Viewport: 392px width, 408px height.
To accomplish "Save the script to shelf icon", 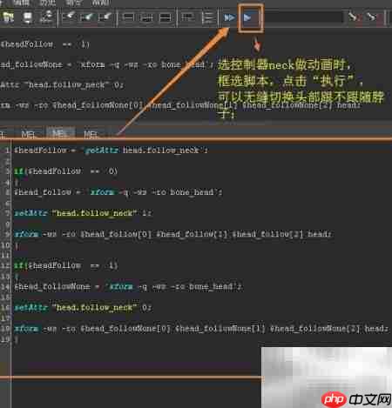I will 46,17.
